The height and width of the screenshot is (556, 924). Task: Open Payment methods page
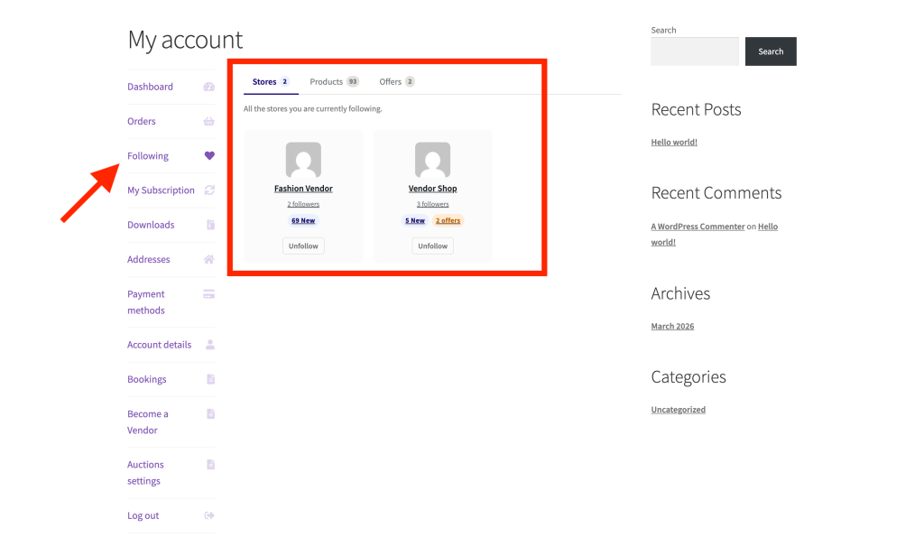tap(146, 301)
